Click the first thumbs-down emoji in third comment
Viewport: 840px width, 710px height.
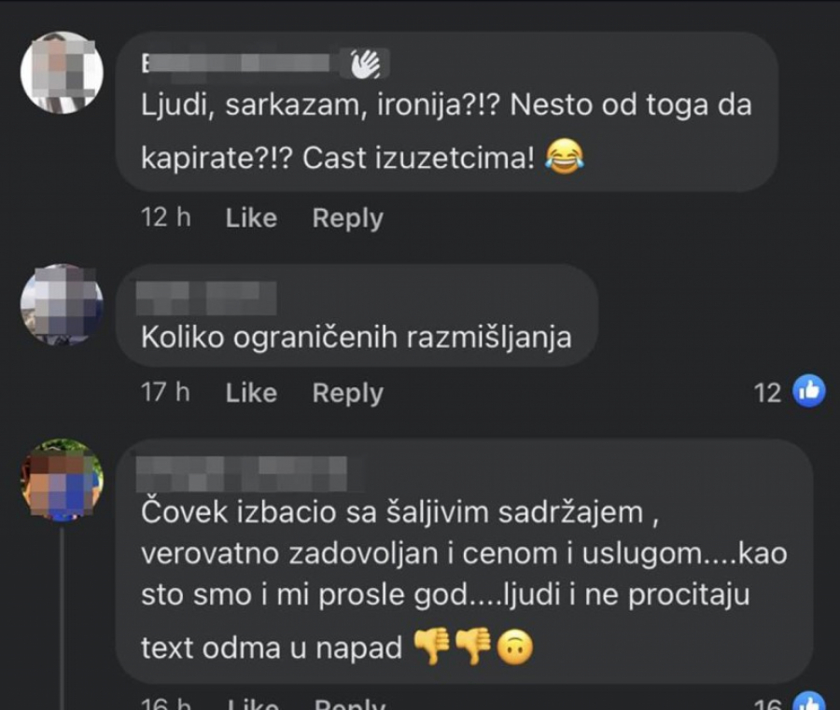click(432, 646)
